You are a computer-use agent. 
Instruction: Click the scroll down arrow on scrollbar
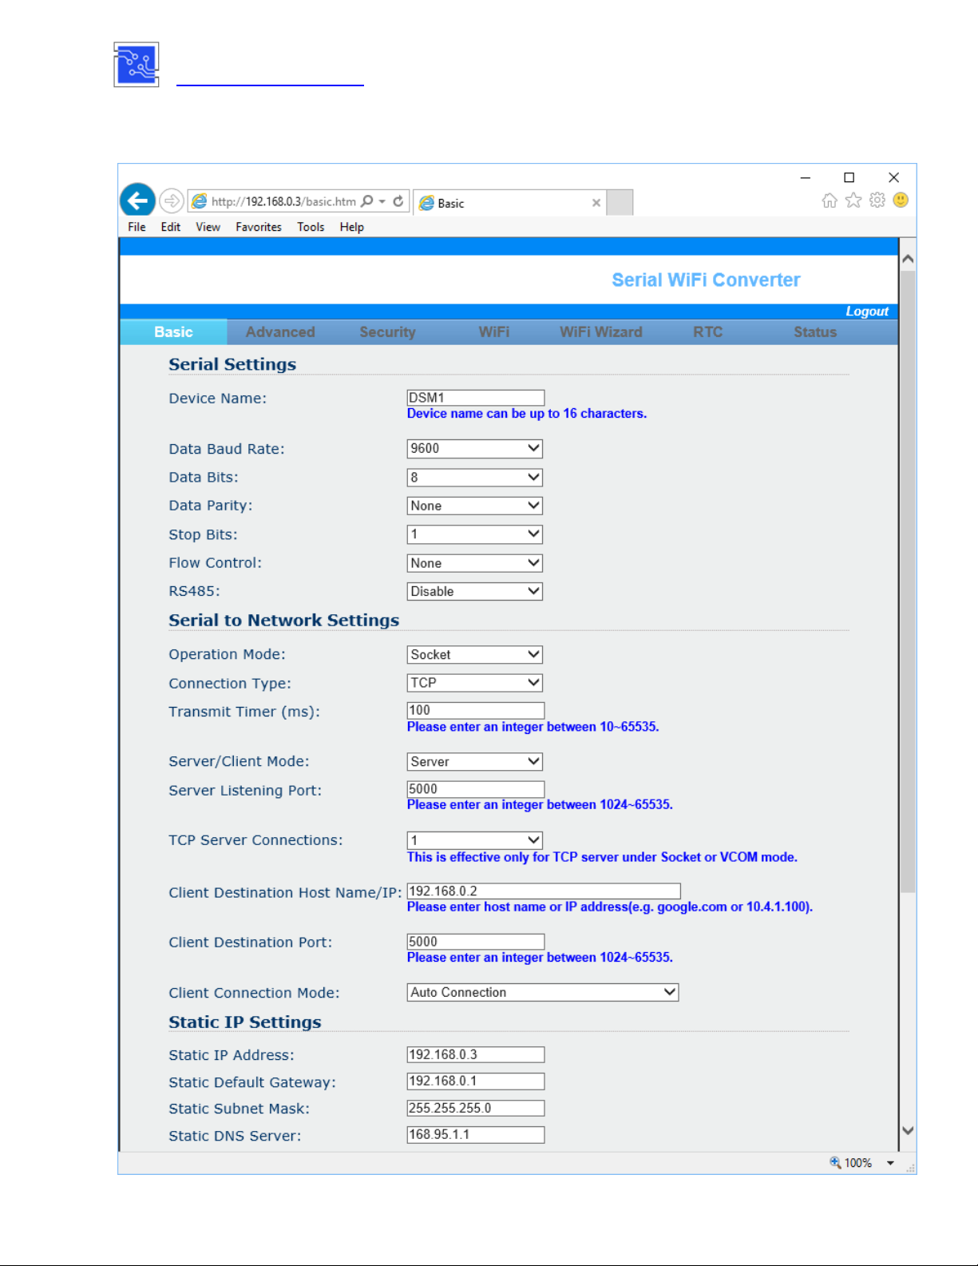tap(907, 1130)
